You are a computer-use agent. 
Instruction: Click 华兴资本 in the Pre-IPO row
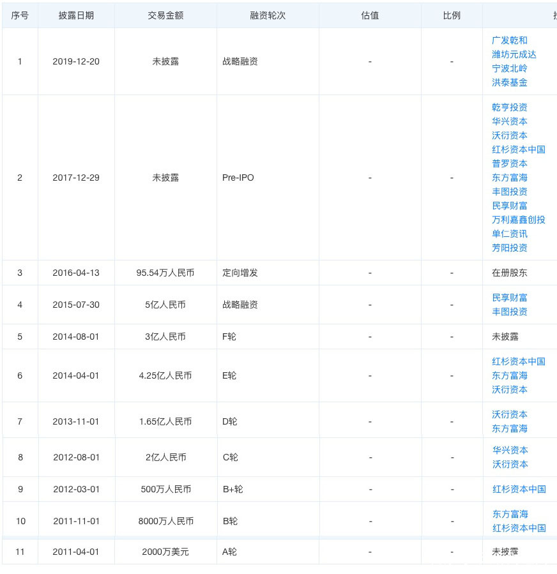click(509, 121)
